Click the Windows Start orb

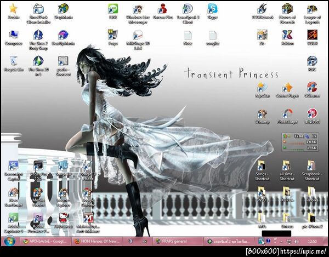pos(10,241)
